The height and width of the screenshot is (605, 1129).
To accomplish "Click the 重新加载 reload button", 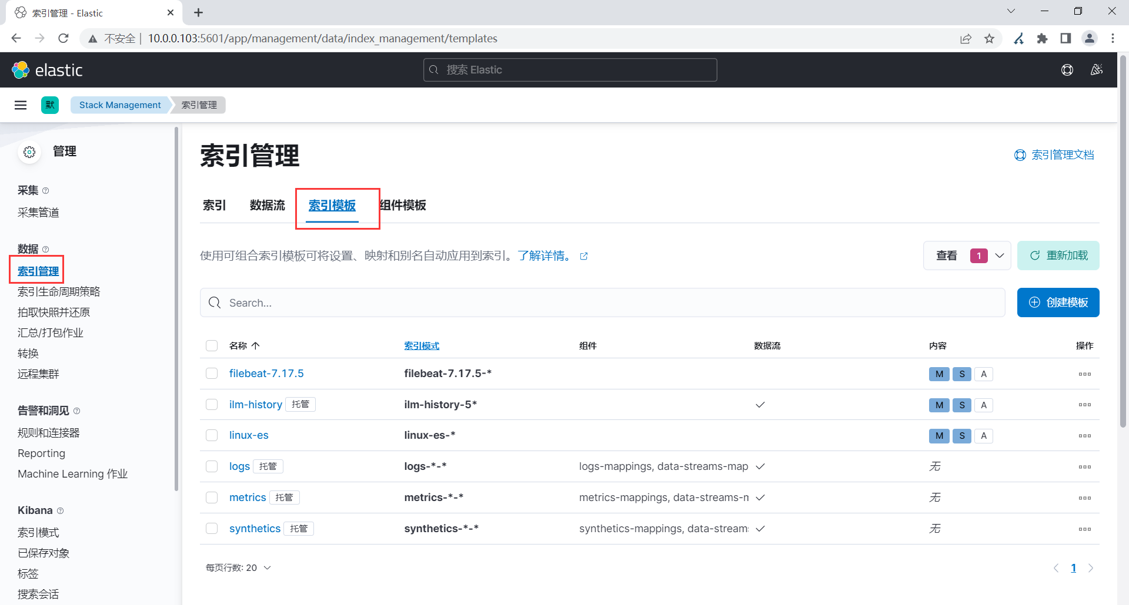I will point(1058,256).
